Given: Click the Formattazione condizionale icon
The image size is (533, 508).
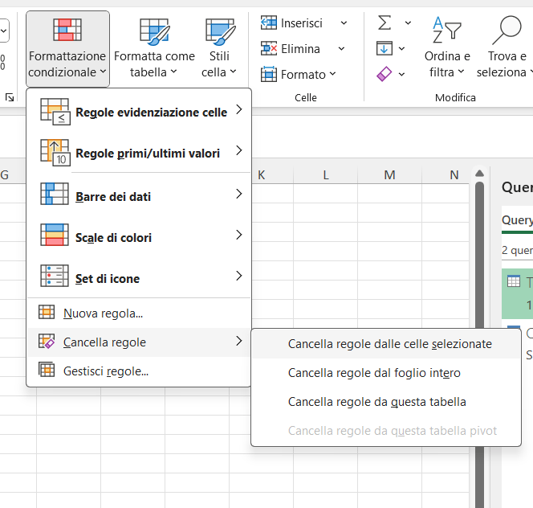Looking at the screenshot, I should tap(67, 30).
